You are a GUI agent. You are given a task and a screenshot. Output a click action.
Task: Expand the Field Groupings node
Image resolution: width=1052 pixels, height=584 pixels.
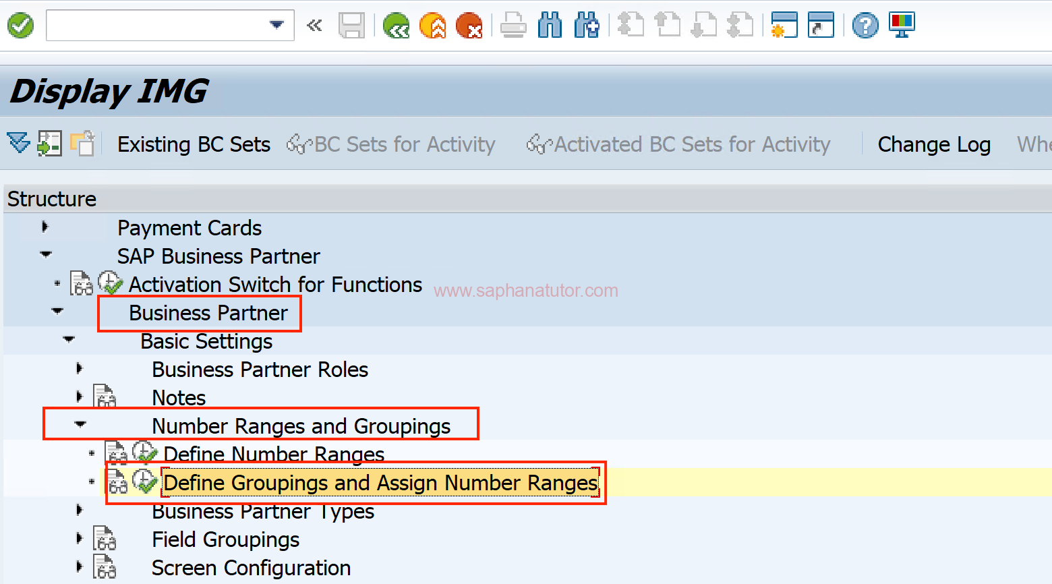click(x=80, y=538)
